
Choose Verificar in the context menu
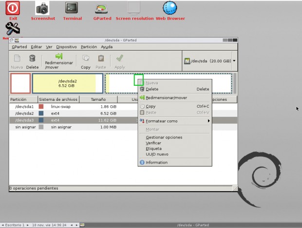tap(175, 143)
